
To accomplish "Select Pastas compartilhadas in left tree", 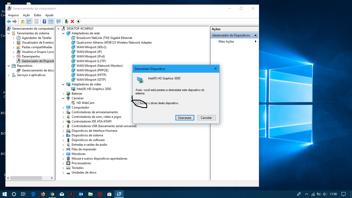I will [x=37, y=47].
